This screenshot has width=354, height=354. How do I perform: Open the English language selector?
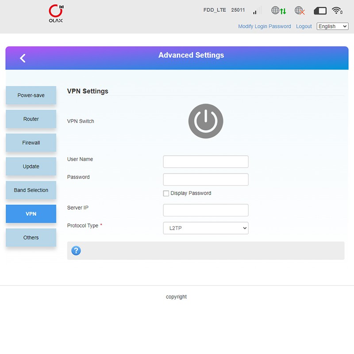click(332, 27)
